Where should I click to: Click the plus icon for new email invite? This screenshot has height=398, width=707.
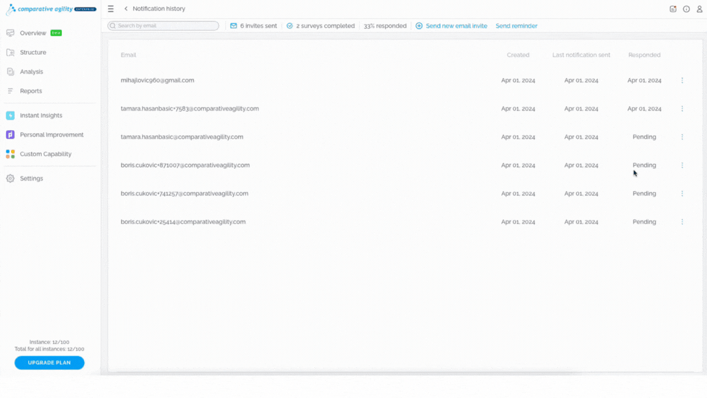pyautogui.click(x=419, y=26)
